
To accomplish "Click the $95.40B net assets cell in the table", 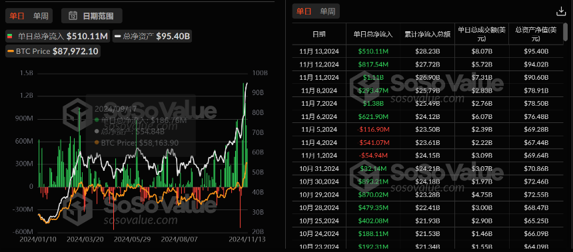I will click(x=536, y=51).
